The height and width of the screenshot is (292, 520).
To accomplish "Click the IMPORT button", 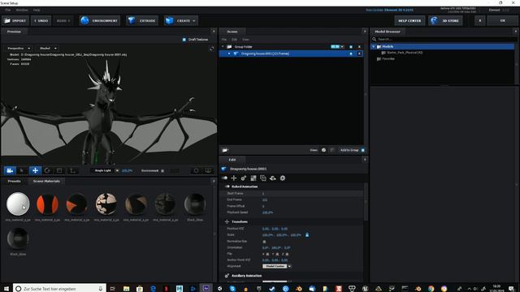I will [15, 20].
